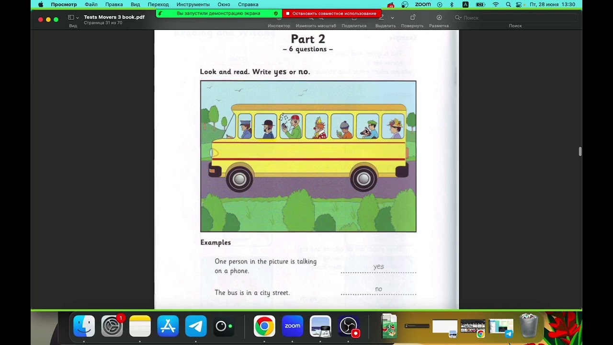Click the 'yes' answer on dotted line
The height and width of the screenshot is (345, 613).
pyautogui.click(x=378, y=267)
